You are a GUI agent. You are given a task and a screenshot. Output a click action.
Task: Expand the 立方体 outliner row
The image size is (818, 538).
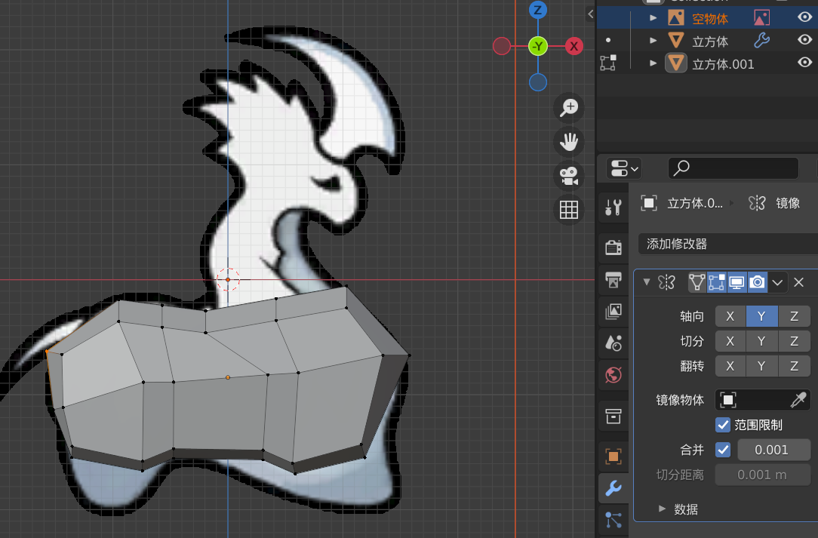[x=653, y=41]
